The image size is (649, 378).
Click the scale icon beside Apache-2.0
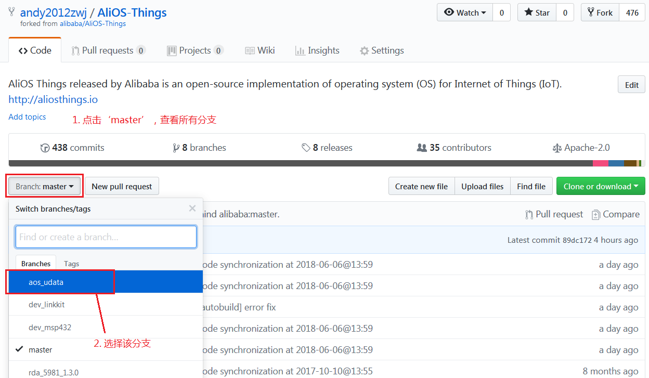click(x=557, y=148)
